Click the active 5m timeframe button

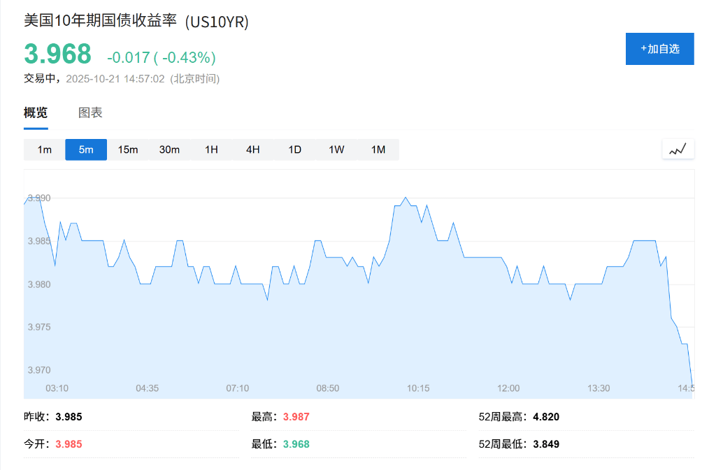pyautogui.click(x=85, y=149)
